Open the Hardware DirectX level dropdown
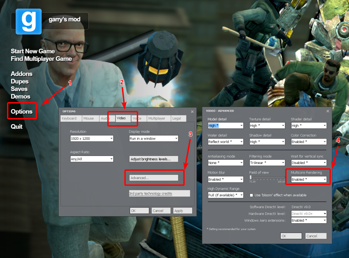Viewport: 349px width, 258px height. pyautogui.click(x=309, y=214)
